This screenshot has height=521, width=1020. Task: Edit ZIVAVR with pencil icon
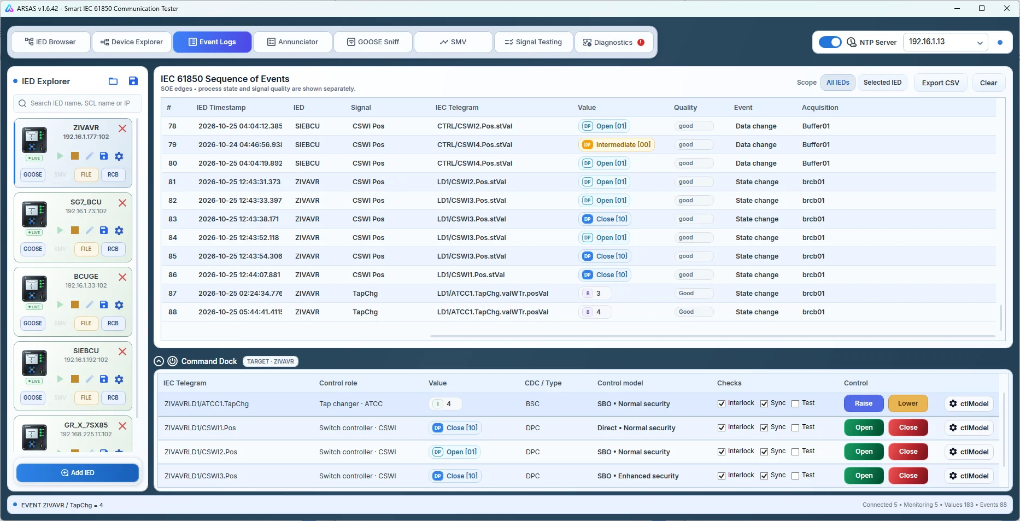click(x=89, y=156)
